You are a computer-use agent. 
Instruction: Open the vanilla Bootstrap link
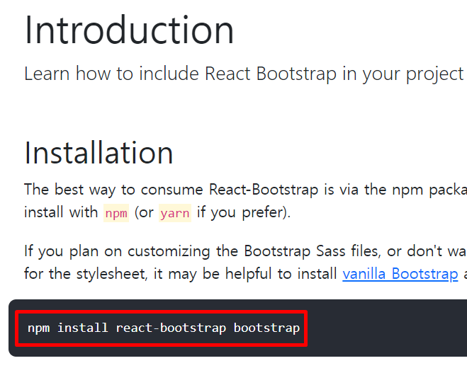point(400,274)
